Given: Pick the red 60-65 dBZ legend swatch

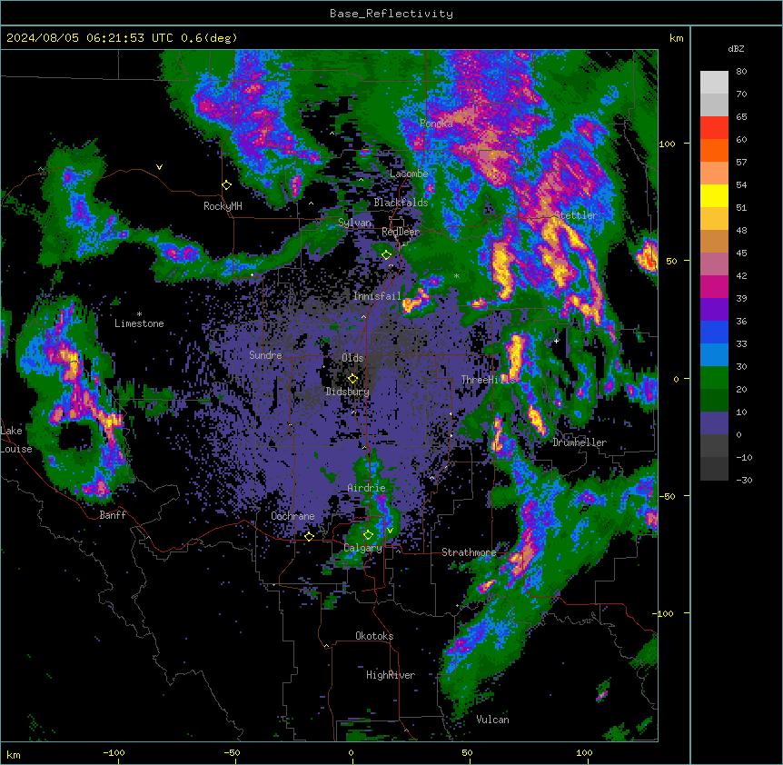Looking at the screenshot, I should (714, 128).
